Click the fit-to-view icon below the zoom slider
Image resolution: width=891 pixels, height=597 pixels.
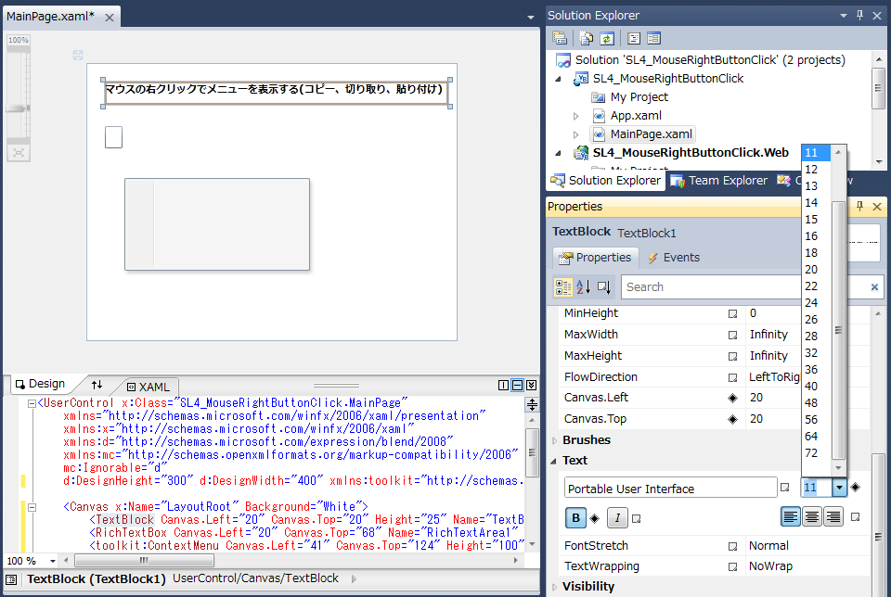[19, 153]
